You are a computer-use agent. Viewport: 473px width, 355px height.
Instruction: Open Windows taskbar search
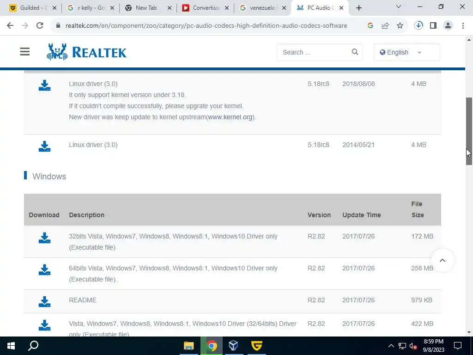(33, 346)
